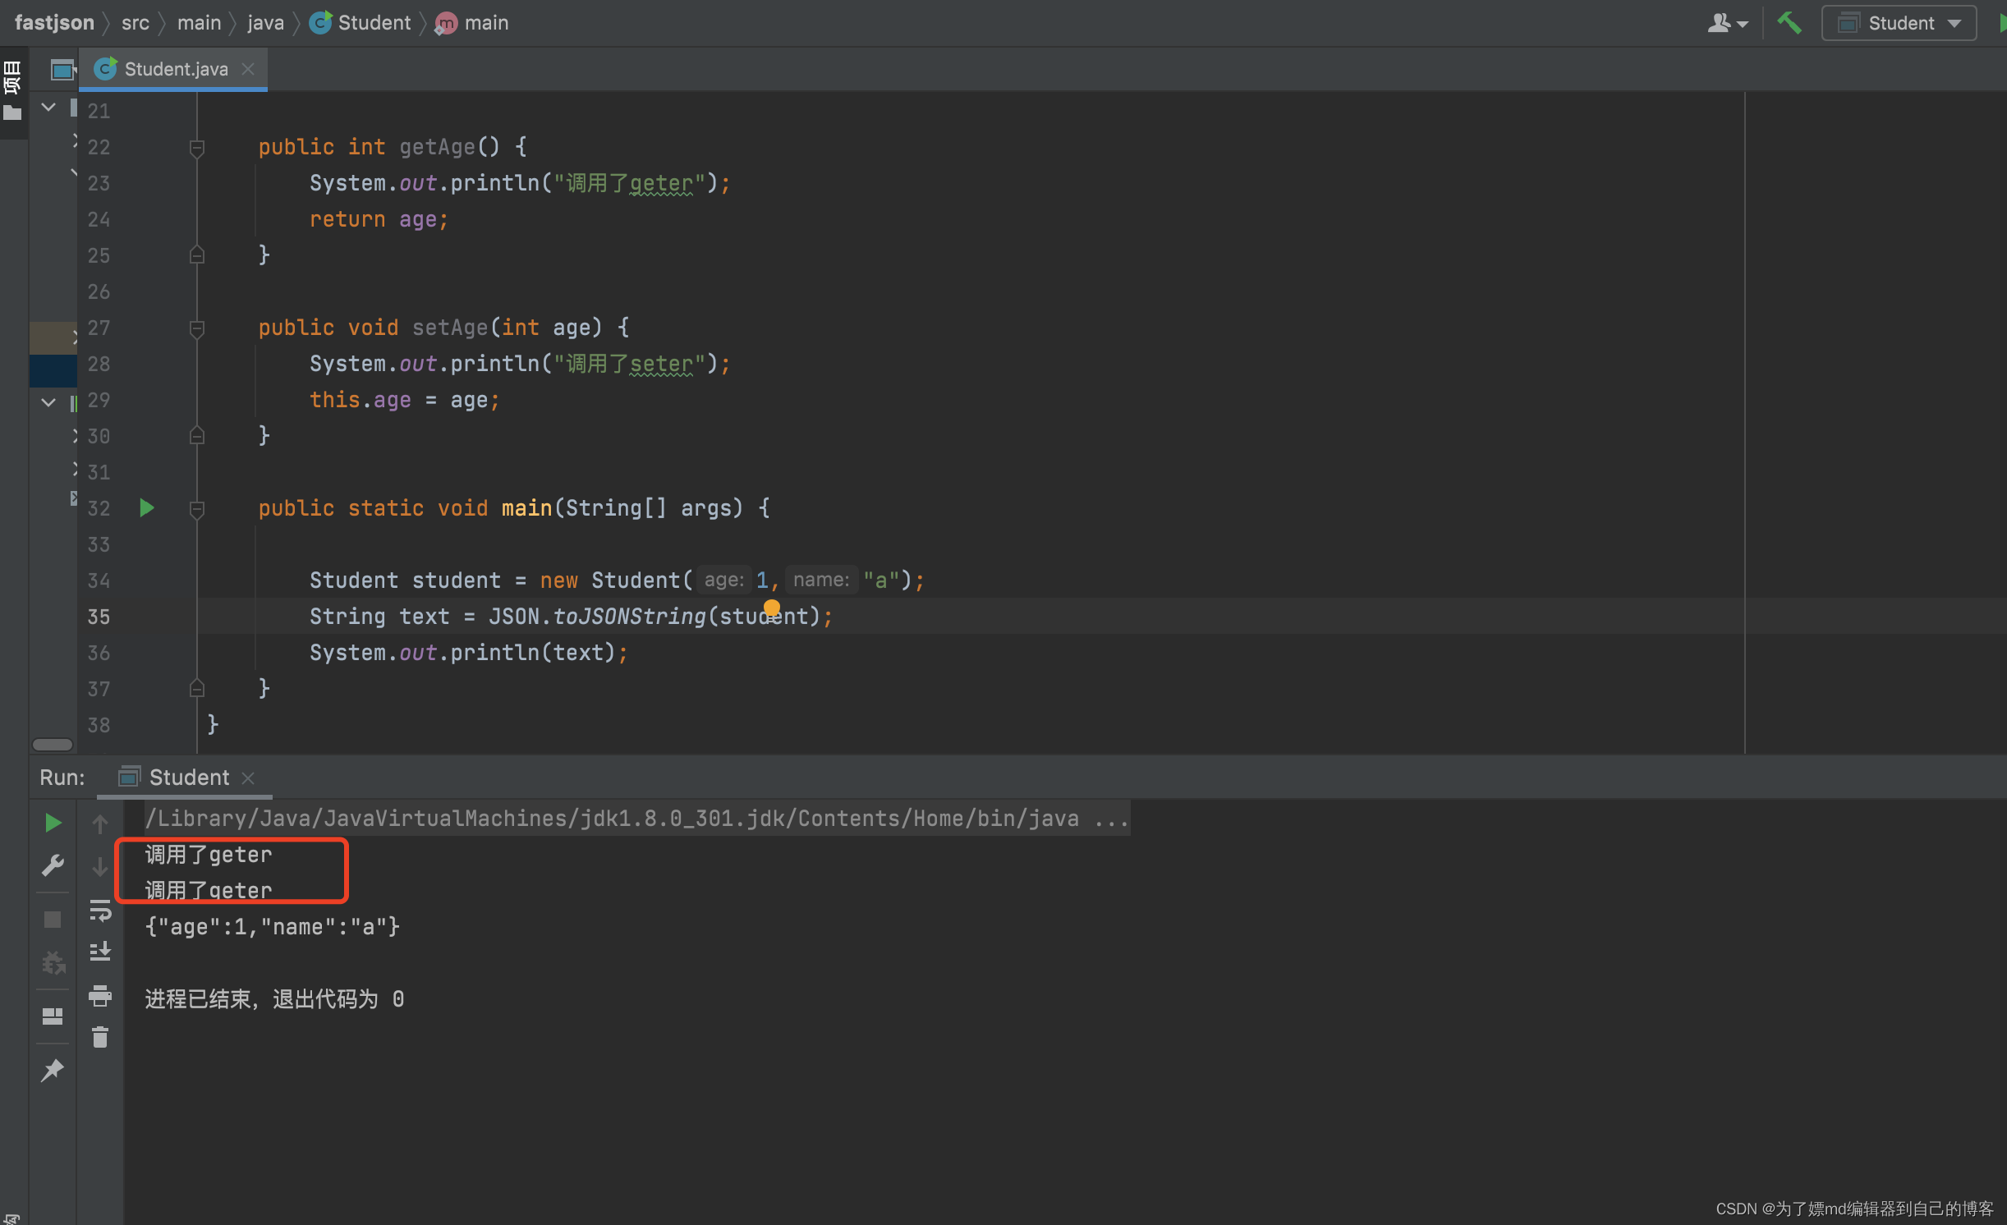The width and height of the screenshot is (2007, 1225).
Task: Click the restore layout icon in Run panel
Action: [53, 1016]
